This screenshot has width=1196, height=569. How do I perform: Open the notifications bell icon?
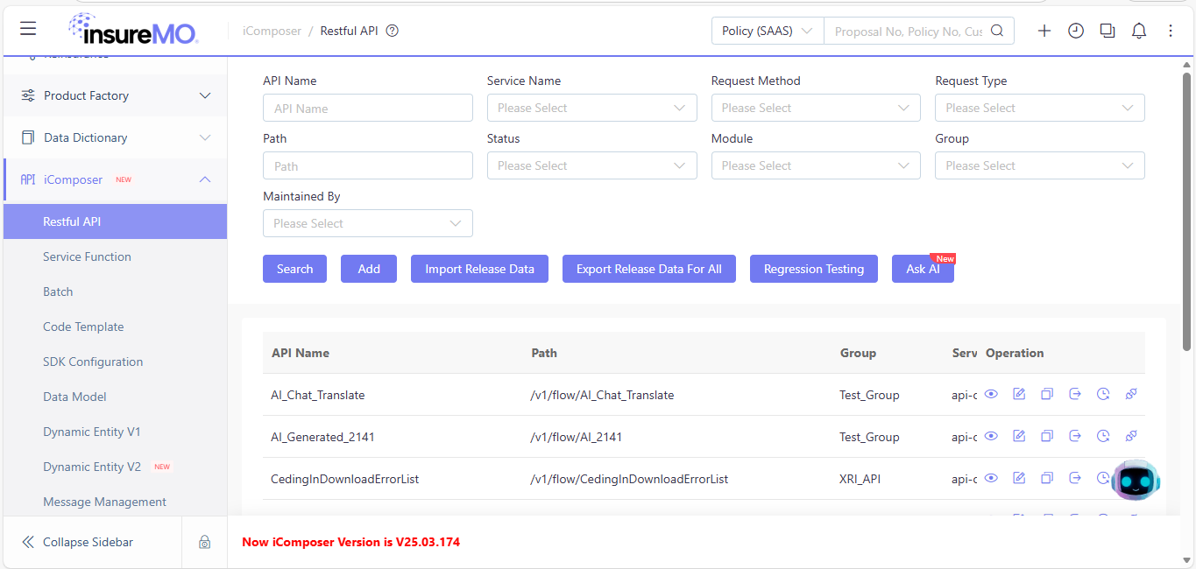tap(1139, 31)
